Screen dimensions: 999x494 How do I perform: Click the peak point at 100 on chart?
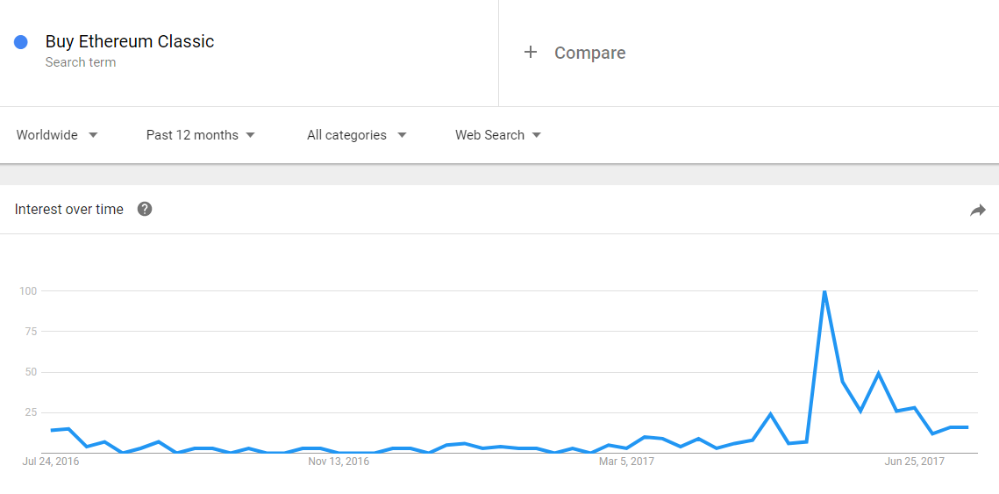click(824, 291)
